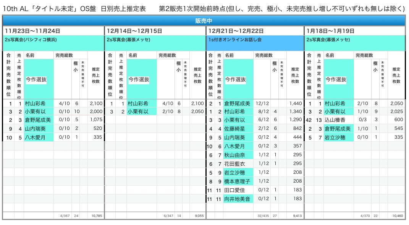409x225 pixels.
Task: Click the rank number 42 beside 込山榛香
Action: 309,120
